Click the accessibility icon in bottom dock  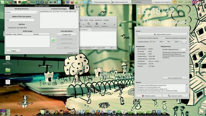[x=159, y=112]
